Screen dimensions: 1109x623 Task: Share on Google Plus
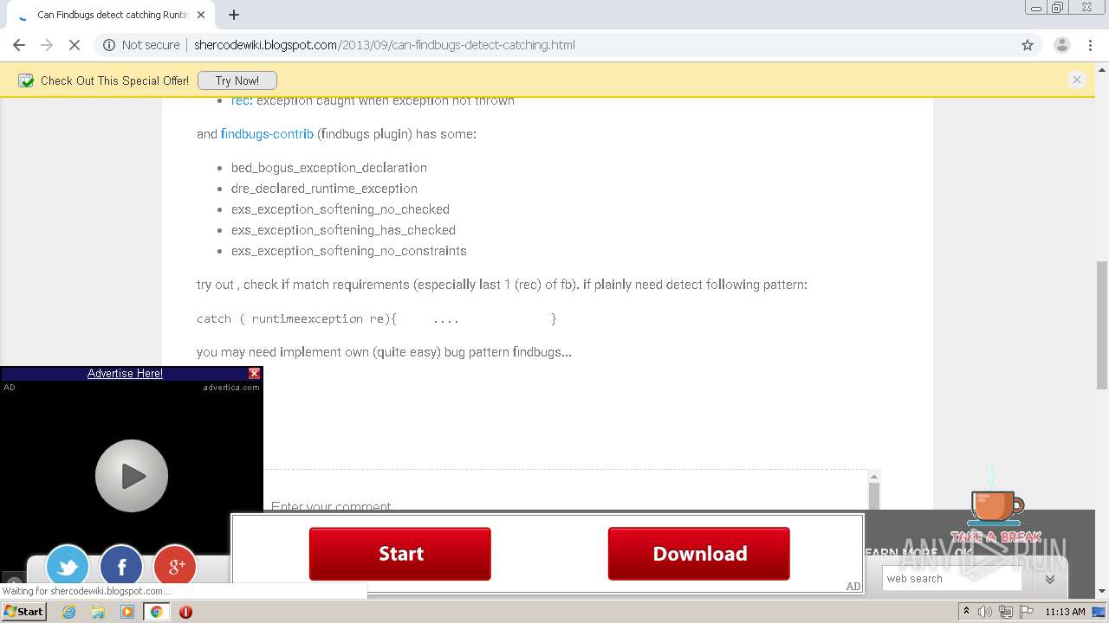(x=175, y=567)
